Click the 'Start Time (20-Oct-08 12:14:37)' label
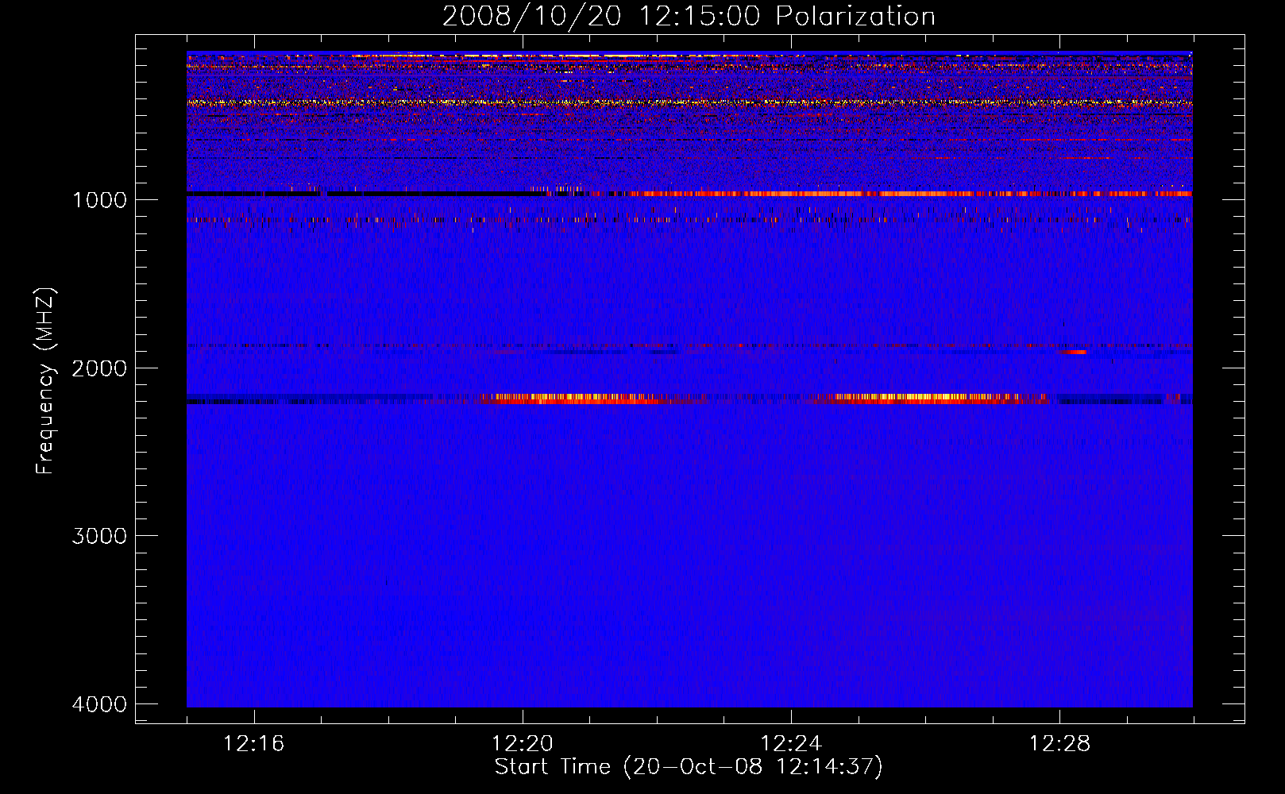Viewport: 1285px width, 794px height. pos(689,767)
